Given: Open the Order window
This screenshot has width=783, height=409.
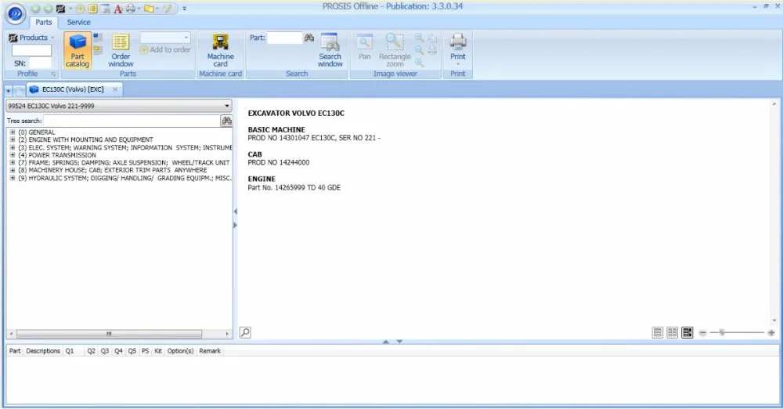Looking at the screenshot, I should pyautogui.click(x=121, y=50).
